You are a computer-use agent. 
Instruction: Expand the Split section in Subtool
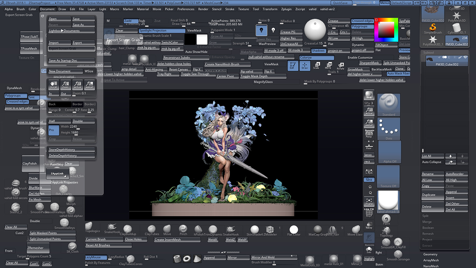click(x=425, y=216)
